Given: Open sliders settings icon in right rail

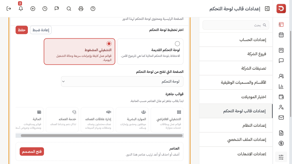Looking at the screenshot, I should tap(281, 157).
